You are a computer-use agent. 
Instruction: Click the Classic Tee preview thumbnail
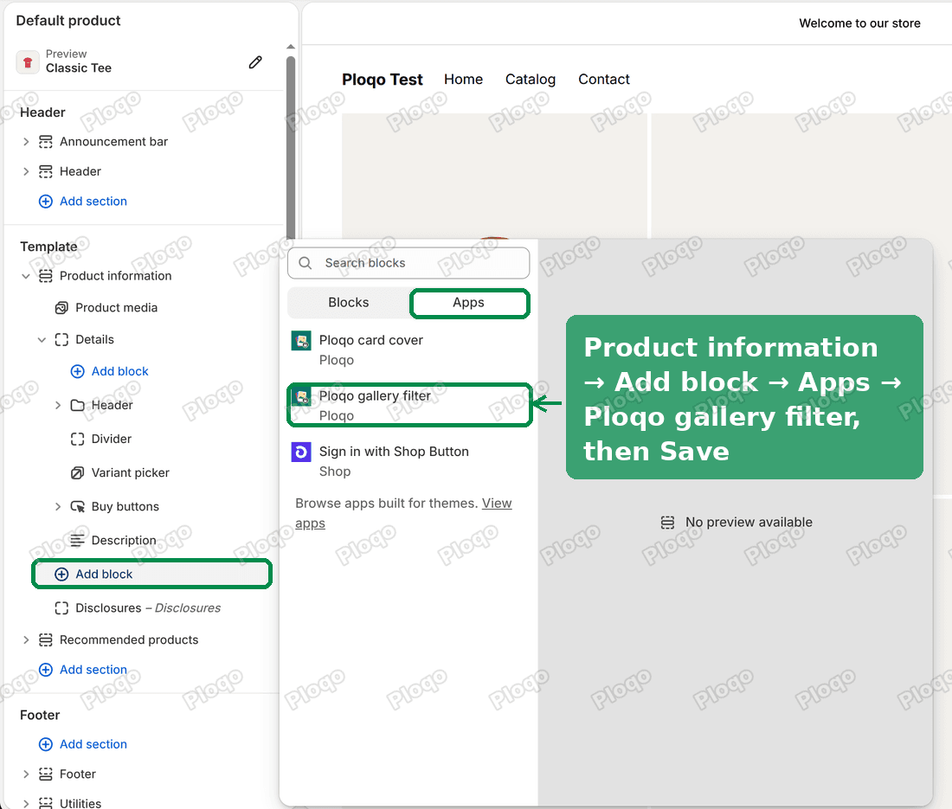[x=28, y=62]
